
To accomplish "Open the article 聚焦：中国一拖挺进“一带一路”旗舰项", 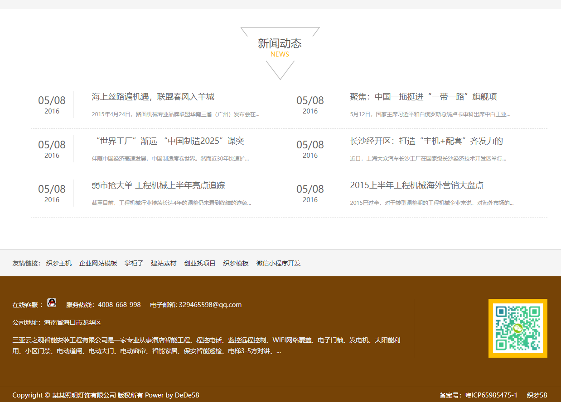I will [x=423, y=97].
